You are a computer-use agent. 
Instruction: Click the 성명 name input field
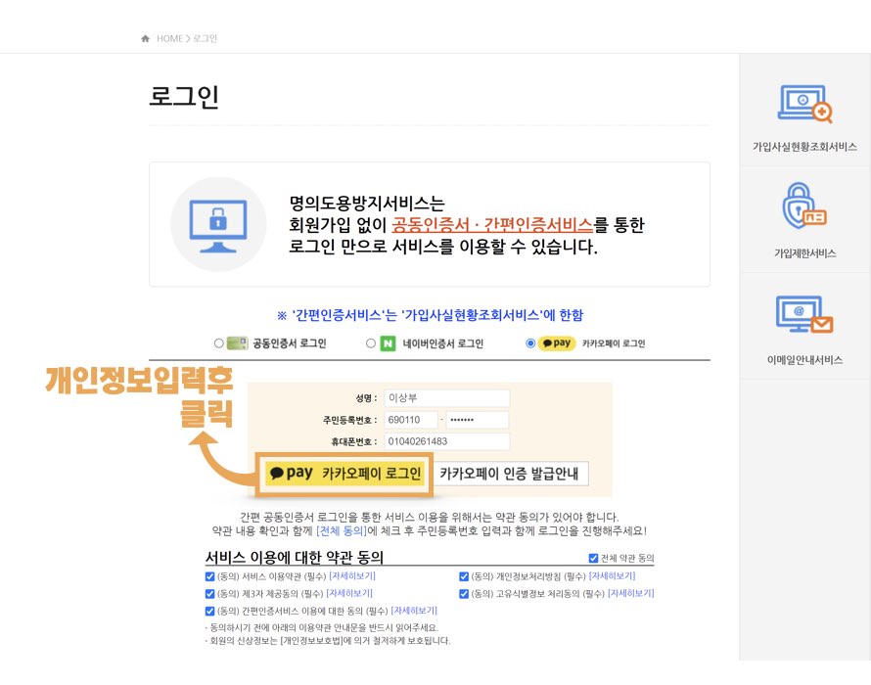pyautogui.click(x=446, y=397)
